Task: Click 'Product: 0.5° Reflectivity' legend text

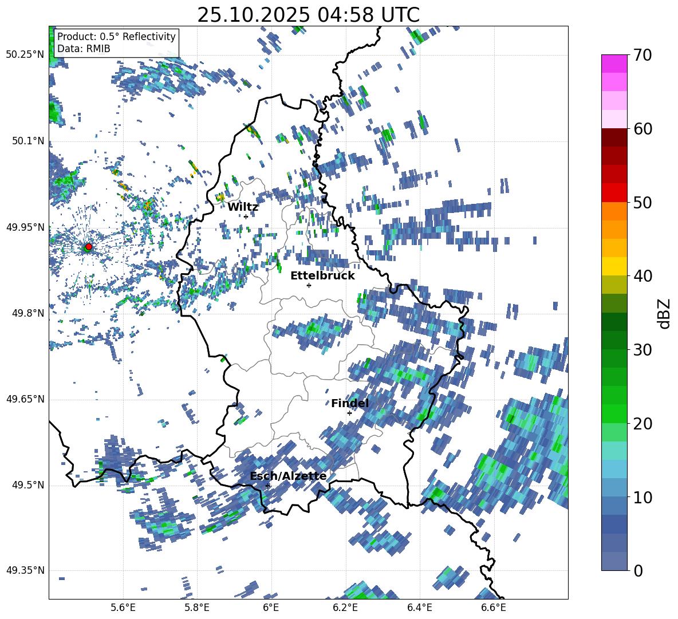Action: (x=116, y=36)
